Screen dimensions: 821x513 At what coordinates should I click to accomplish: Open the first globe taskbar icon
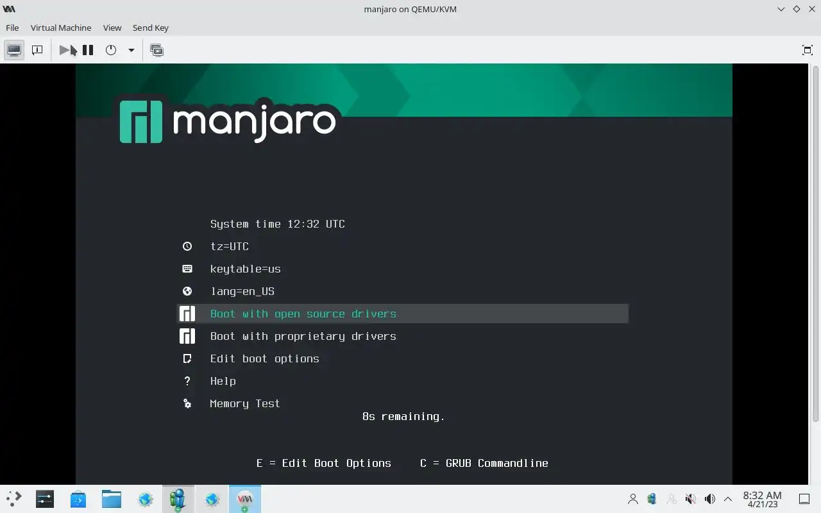145,499
